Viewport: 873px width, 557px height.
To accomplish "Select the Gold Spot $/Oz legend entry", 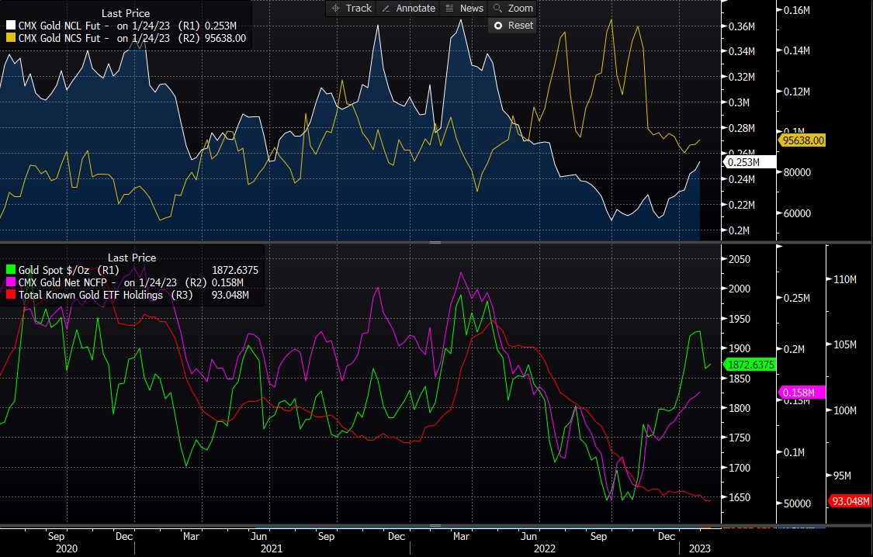I will click(x=132, y=270).
